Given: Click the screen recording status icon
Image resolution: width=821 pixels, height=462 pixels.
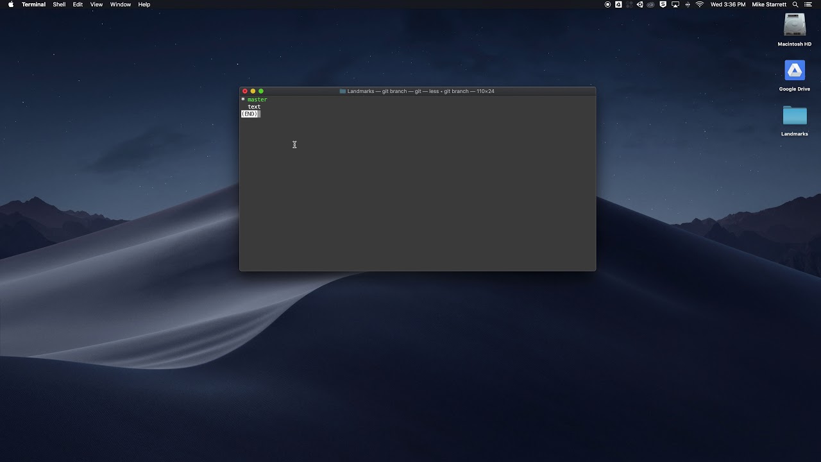Looking at the screenshot, I should point(607,4).
